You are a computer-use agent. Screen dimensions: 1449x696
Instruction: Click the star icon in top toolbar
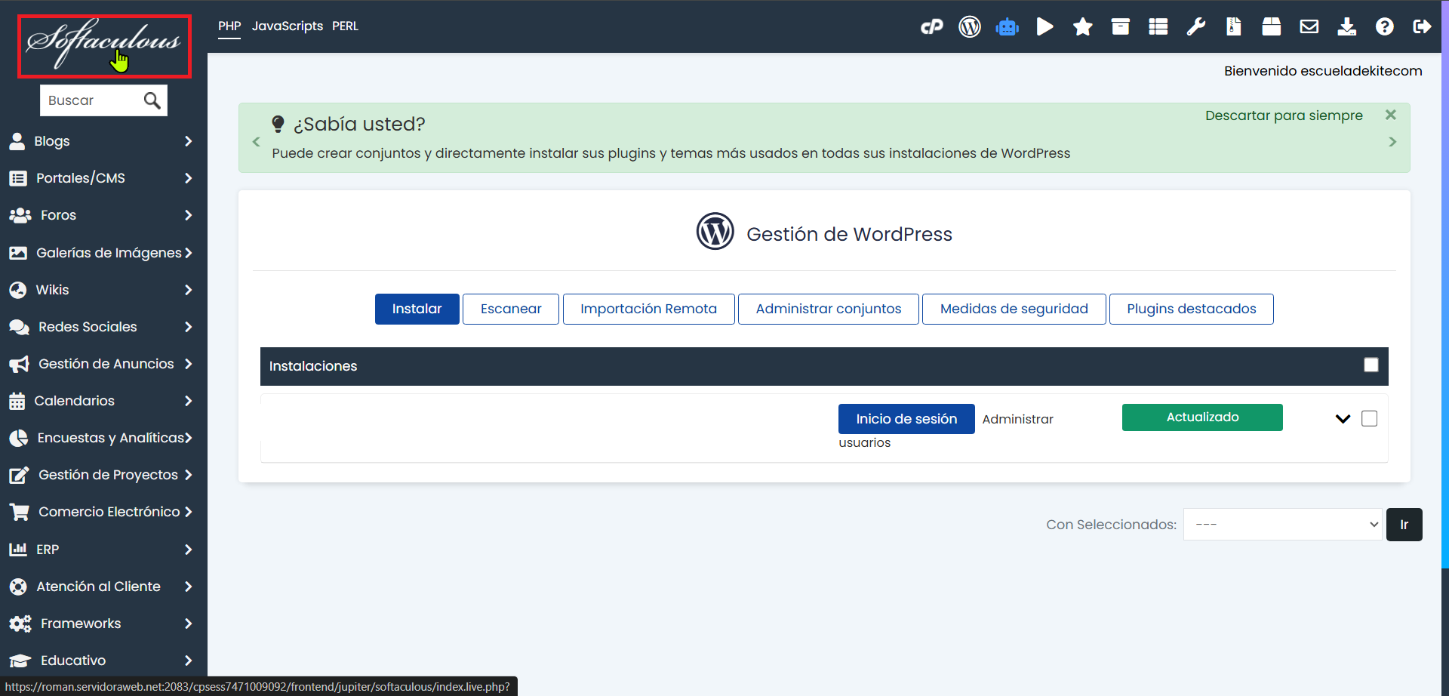pos(1083,27)
